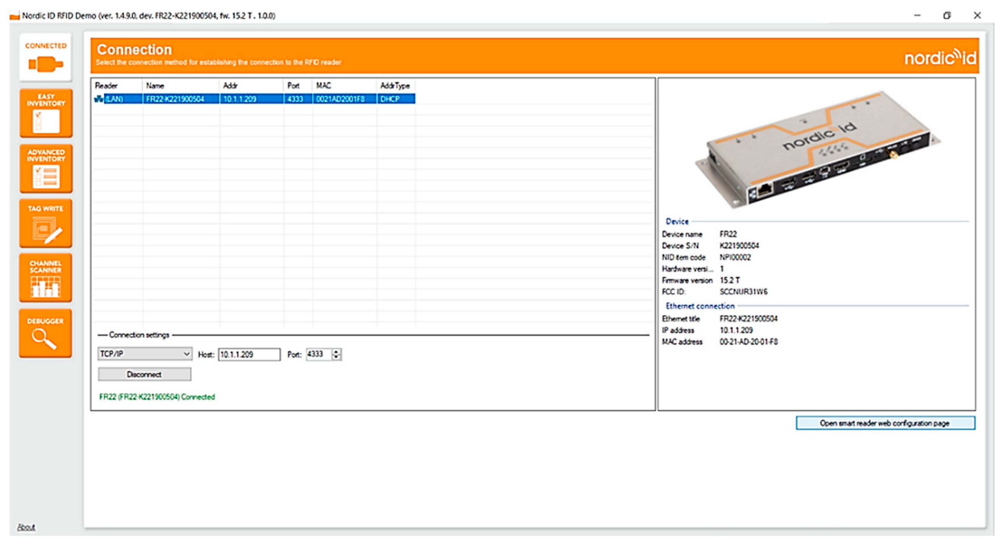Open the Channel Scanner tool
Image resolution: width=1004 pixels, height=547 pixels.
(x=46, y=278)
